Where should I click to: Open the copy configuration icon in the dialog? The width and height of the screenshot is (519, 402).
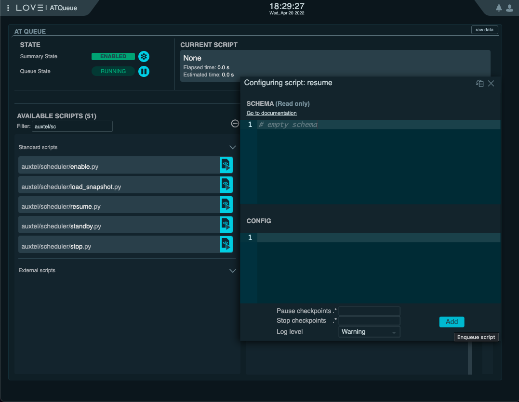479,83
